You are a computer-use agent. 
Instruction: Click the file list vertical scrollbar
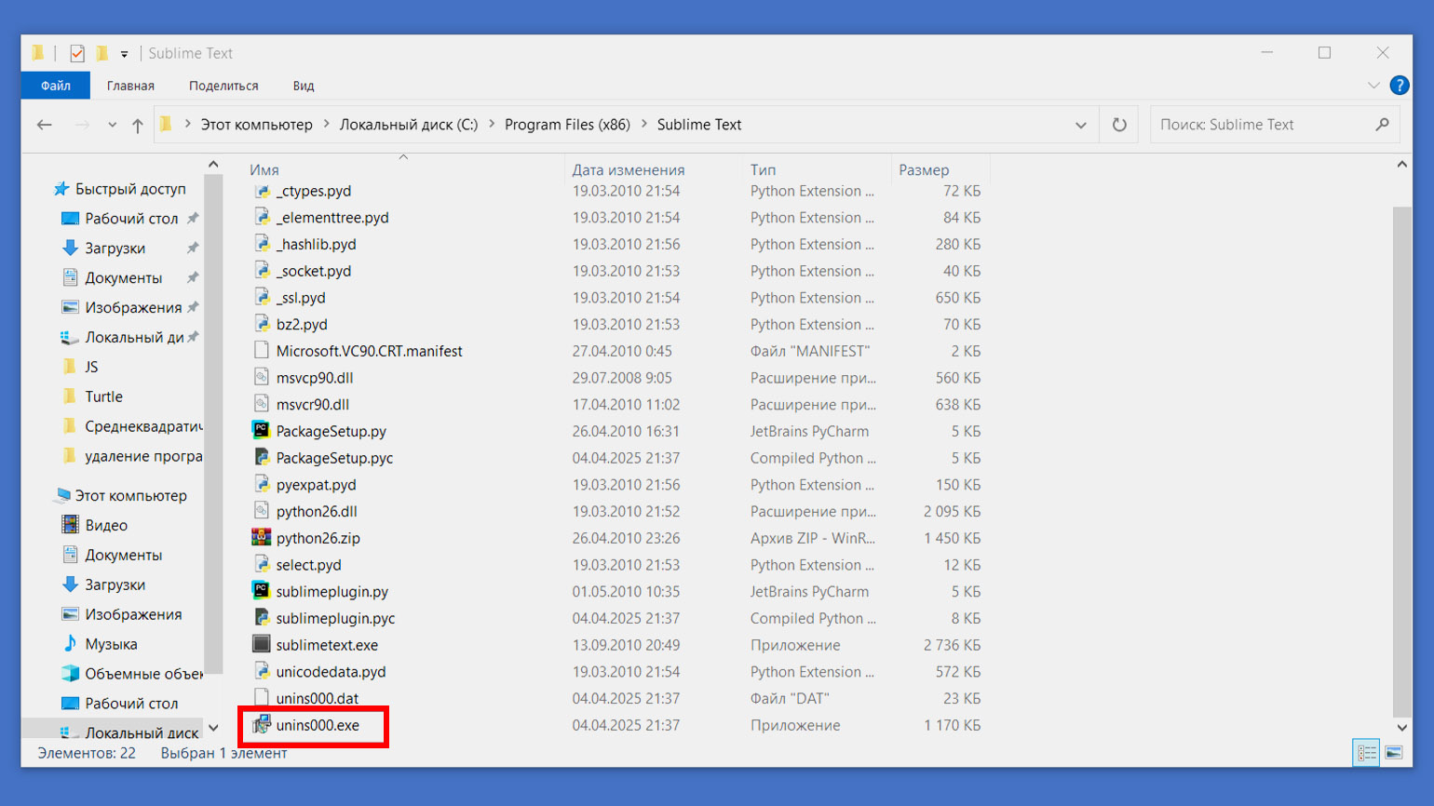(1401, 461)
